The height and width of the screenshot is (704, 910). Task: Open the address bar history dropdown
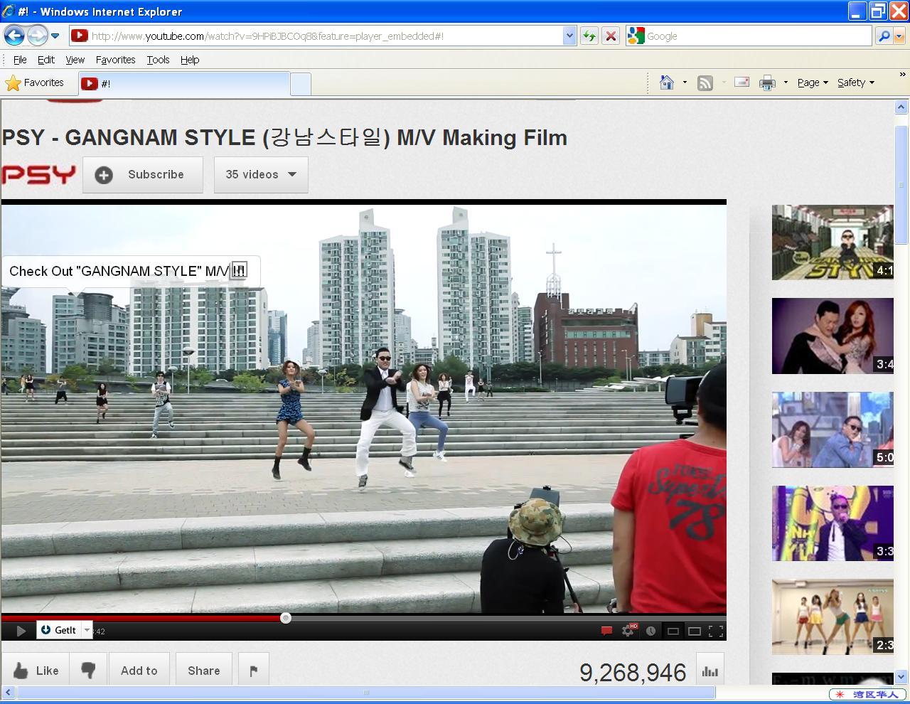[x=569, y=36]
